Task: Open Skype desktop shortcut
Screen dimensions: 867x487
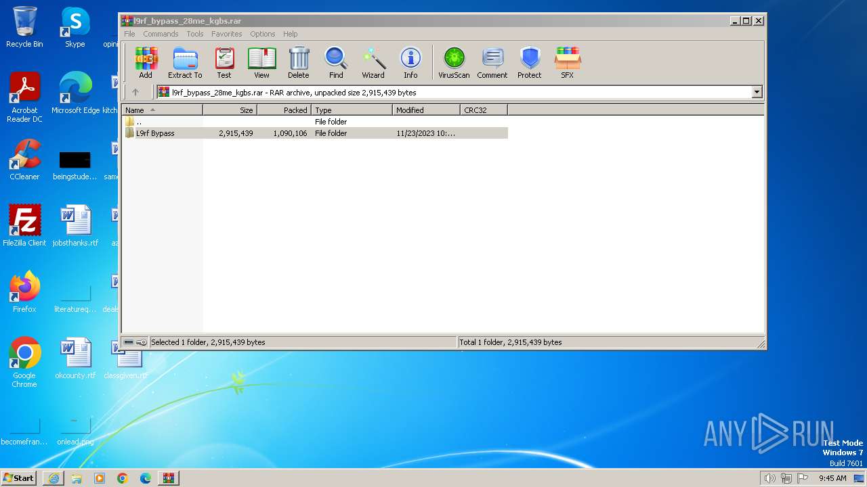Action: pyautogui.click(x=75, y=27)
